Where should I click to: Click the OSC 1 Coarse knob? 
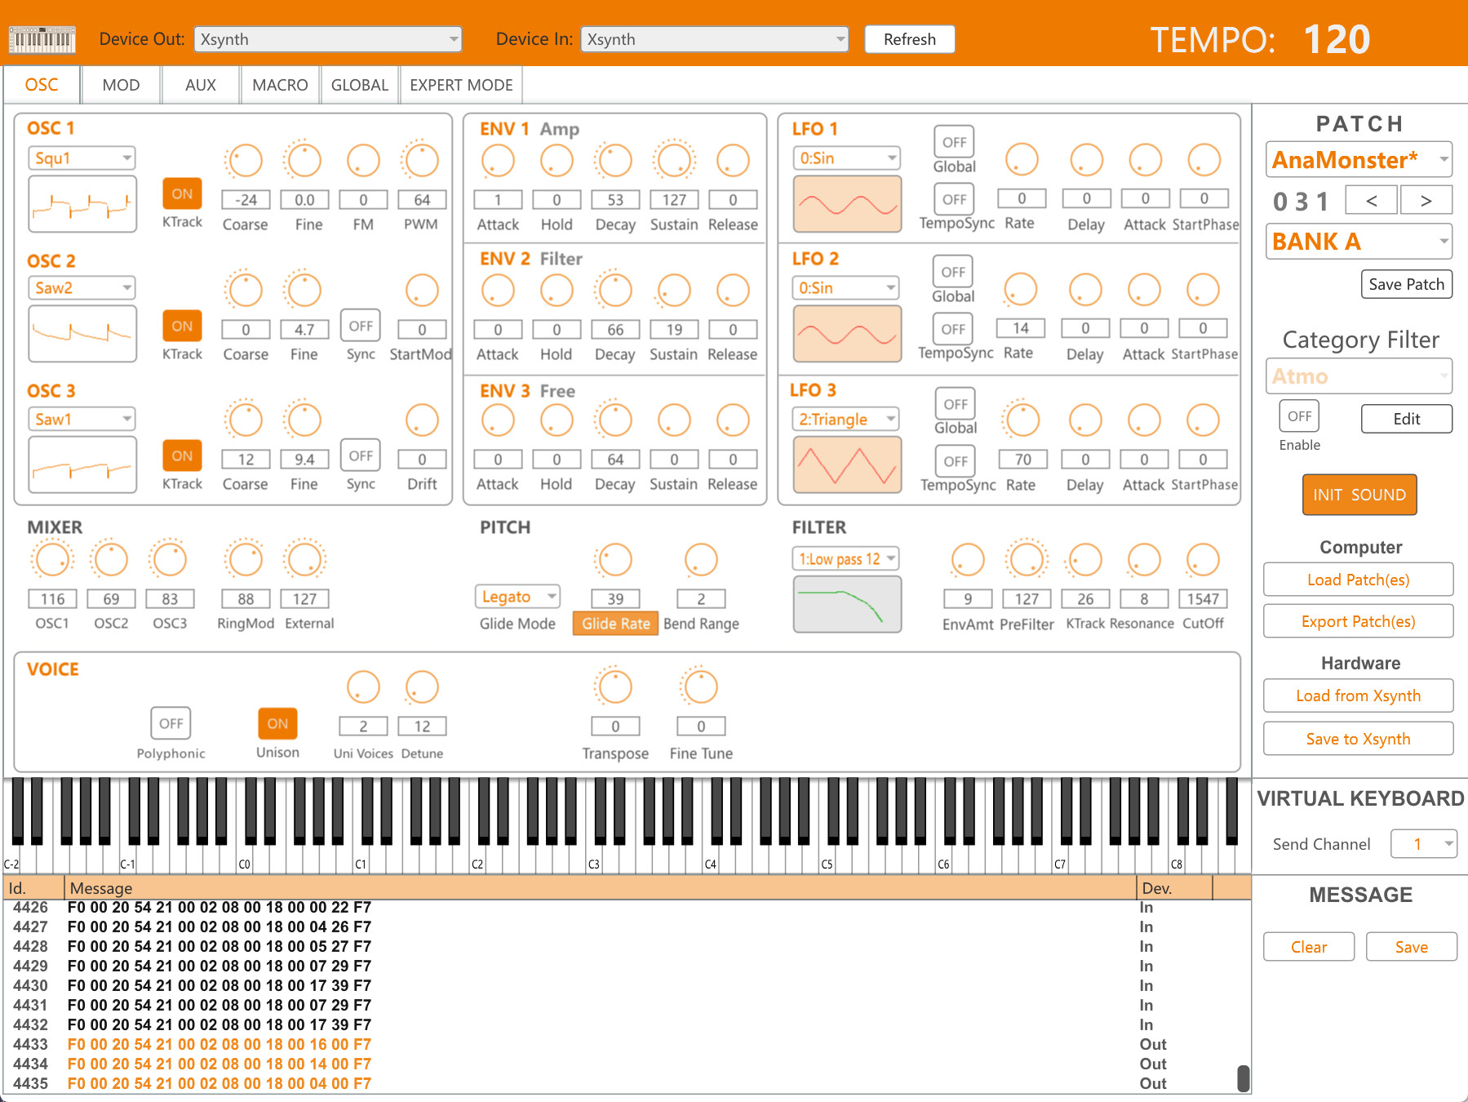pos(245,161)
